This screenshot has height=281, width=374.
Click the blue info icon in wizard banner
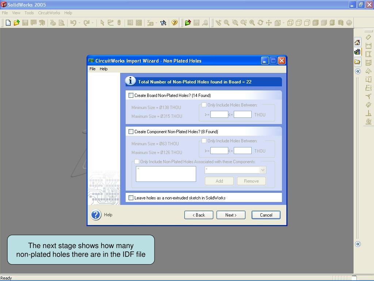[x=130, y=81]
